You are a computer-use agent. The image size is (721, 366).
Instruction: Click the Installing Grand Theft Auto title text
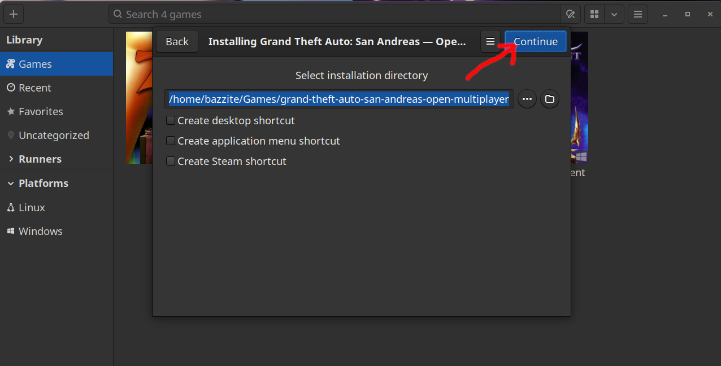pyautogui.click(x=337, y=41)
